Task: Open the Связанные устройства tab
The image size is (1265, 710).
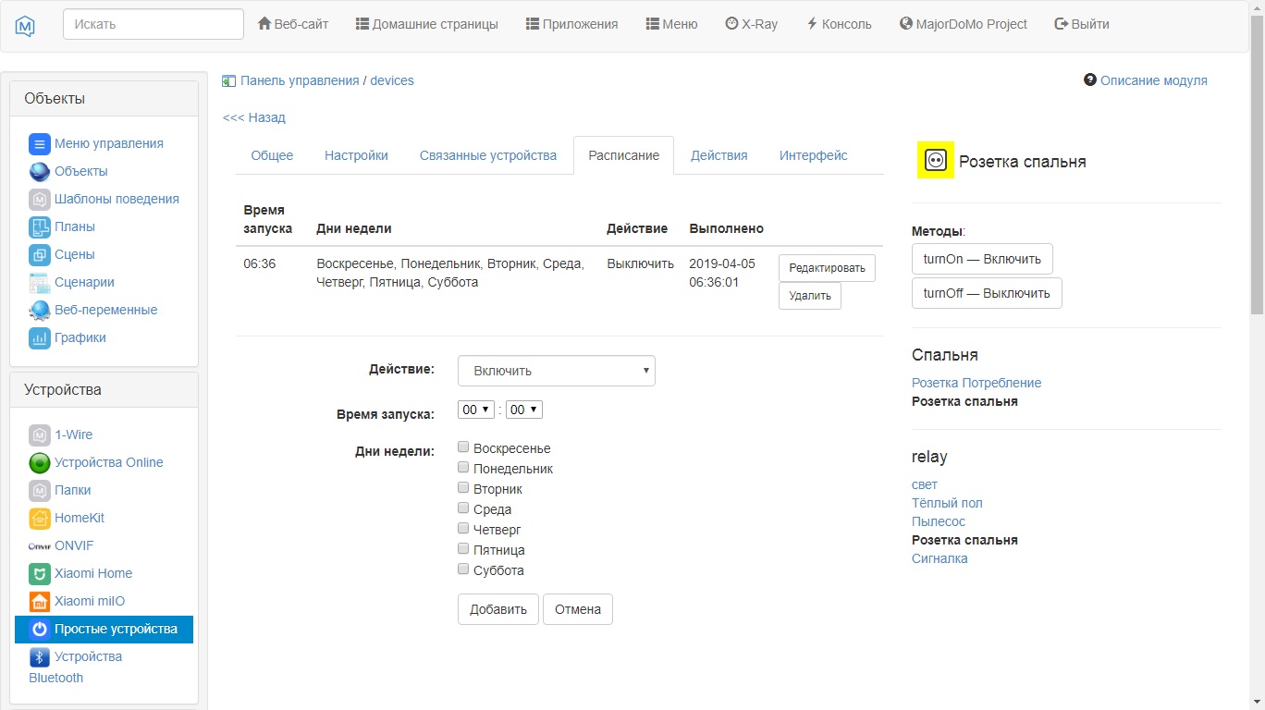Action: point(487,155)
